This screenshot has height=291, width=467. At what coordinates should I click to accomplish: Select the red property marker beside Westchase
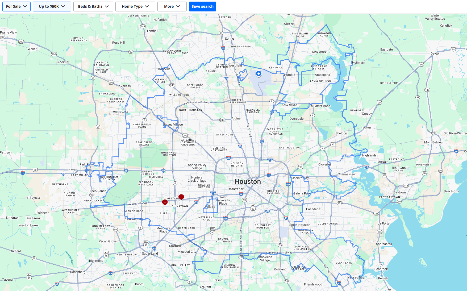click(181, 197)
